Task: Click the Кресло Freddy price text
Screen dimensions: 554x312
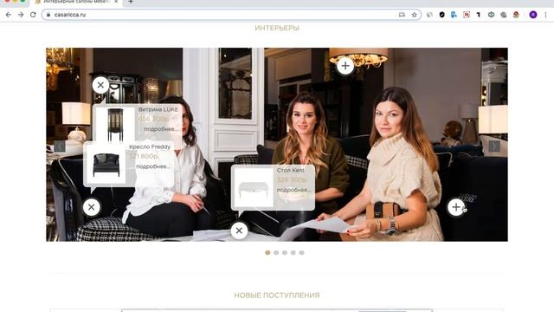Action: click(x=145, y=156)
